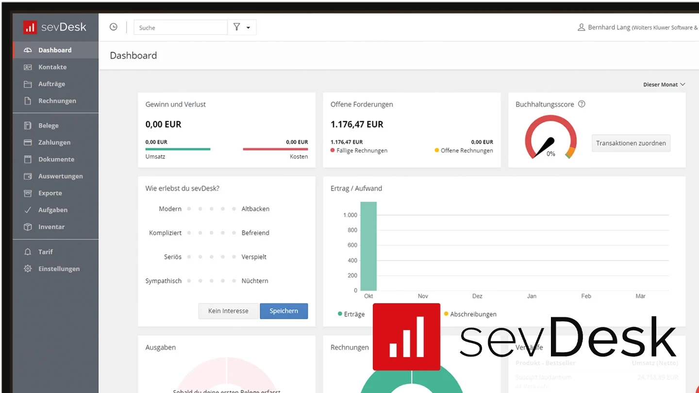699x393 pixels.
Task: Open the history clock icon in the top bar
Action: point(114,27)
